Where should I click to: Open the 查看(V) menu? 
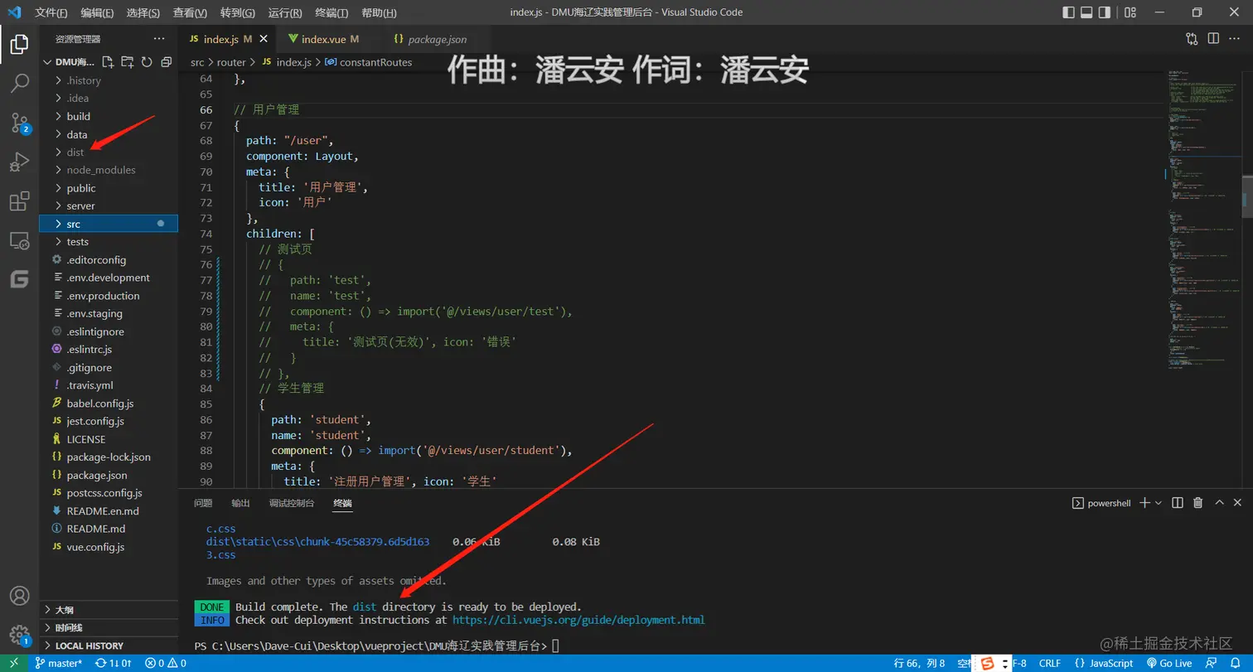191,12
